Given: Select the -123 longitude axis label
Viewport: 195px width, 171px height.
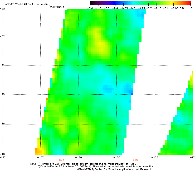Looking at the screenshot, I should 155,158.
